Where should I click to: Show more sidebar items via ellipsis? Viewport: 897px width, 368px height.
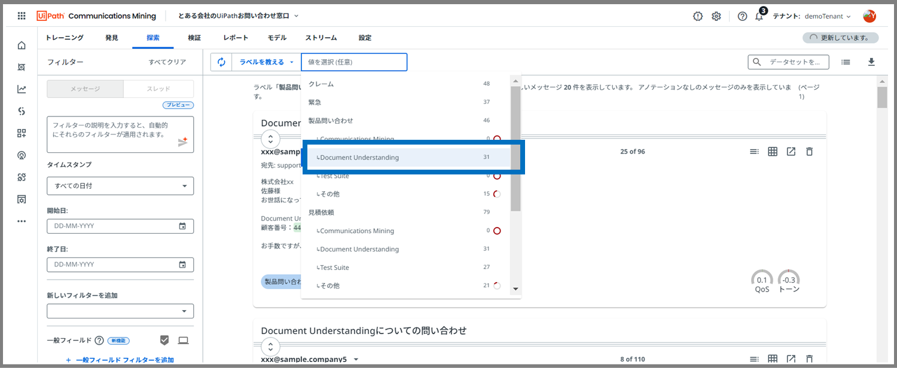(22, 221)
